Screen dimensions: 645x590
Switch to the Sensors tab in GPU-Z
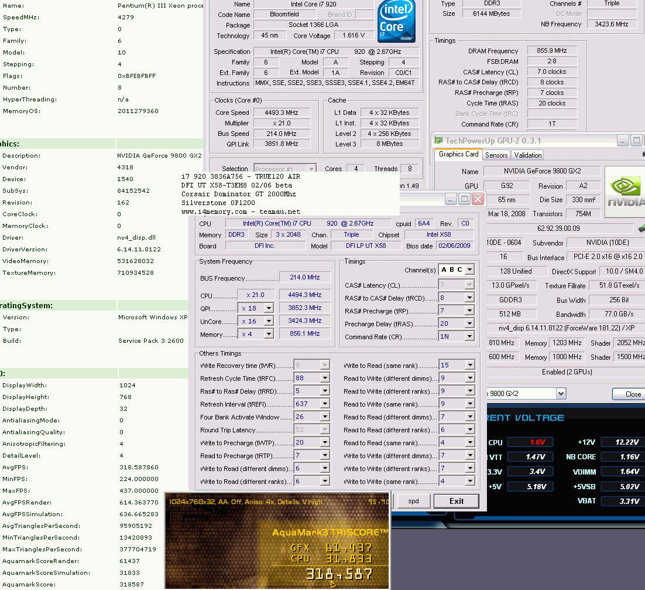coord(496,155)
